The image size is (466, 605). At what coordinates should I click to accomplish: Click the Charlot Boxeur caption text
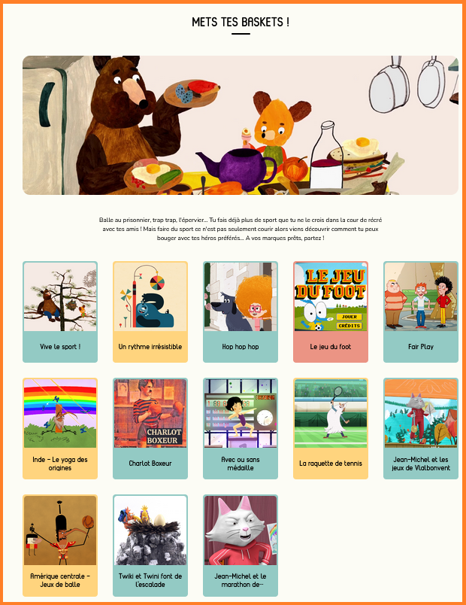coord(150,463)
